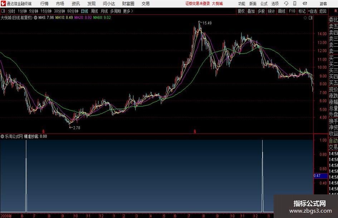Screen dimensions: 338x218
Task: Click the round toggle icon beside 大悦城(日线,前复权)
Action: coord(35,18)
